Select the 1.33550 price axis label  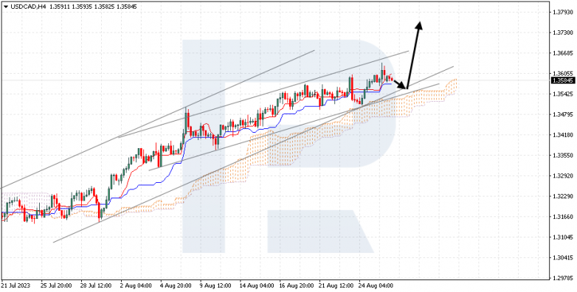click(x=564, y=156)
